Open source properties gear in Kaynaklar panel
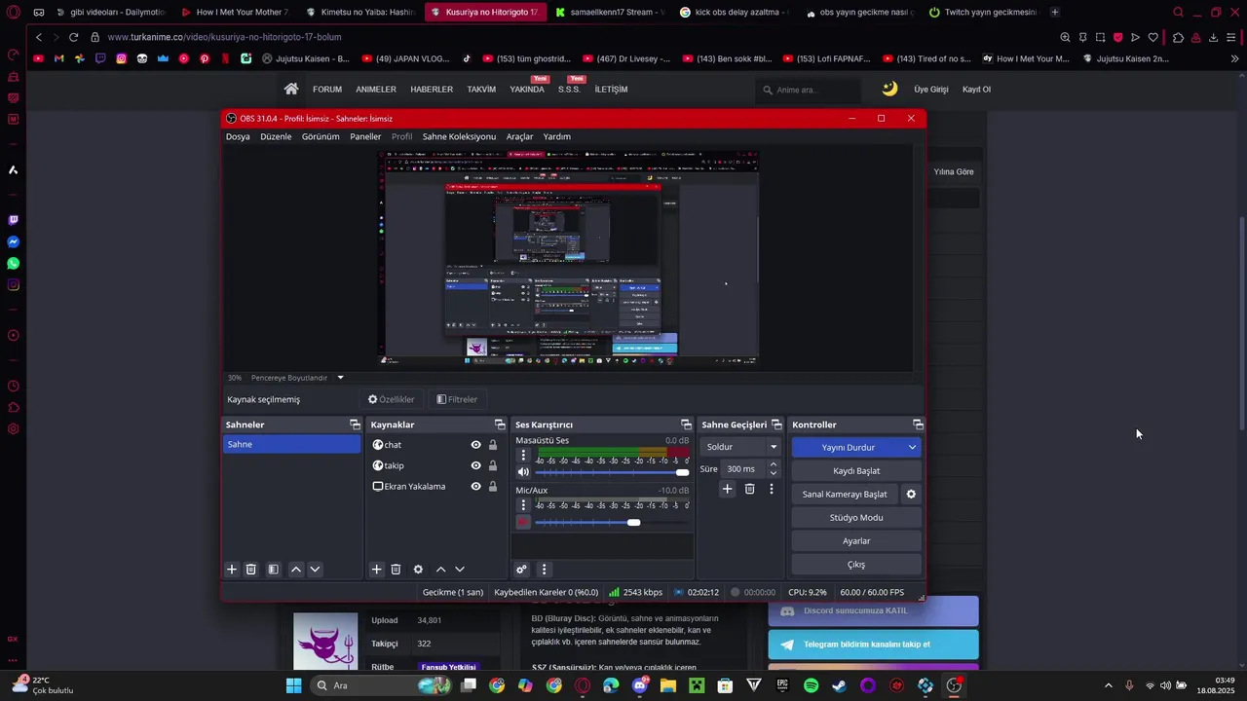Image resolution: width=1247 pixels, height=701 pixels. click(418, 570)
